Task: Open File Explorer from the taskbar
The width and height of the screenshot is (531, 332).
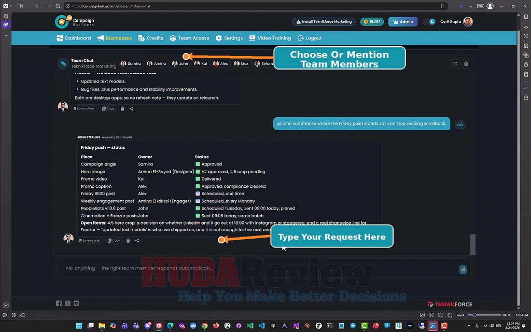Action: (102, 326)
